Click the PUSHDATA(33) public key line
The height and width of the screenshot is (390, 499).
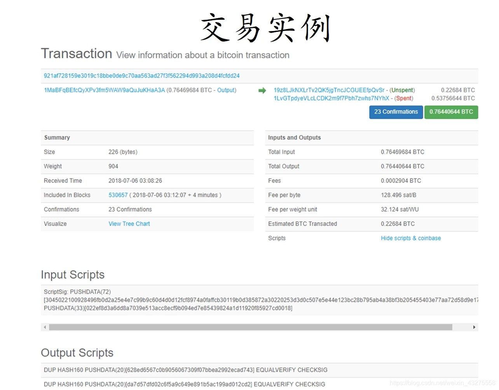point(168,308)
